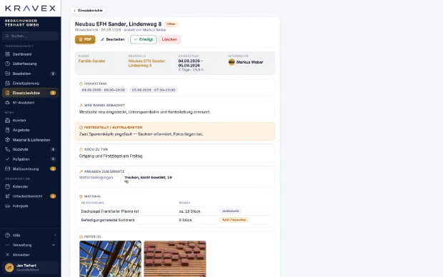
Task: Click the search magnifier icon
Action: pyautogui.click(x=7, y=36)
